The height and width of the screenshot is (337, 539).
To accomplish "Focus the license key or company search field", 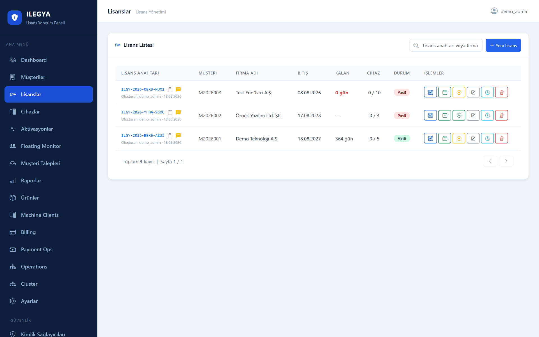I will [x=446, y=45].
